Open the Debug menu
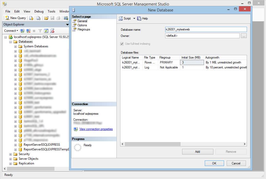Viewport: 266px width, 179px height. (39, 11)
